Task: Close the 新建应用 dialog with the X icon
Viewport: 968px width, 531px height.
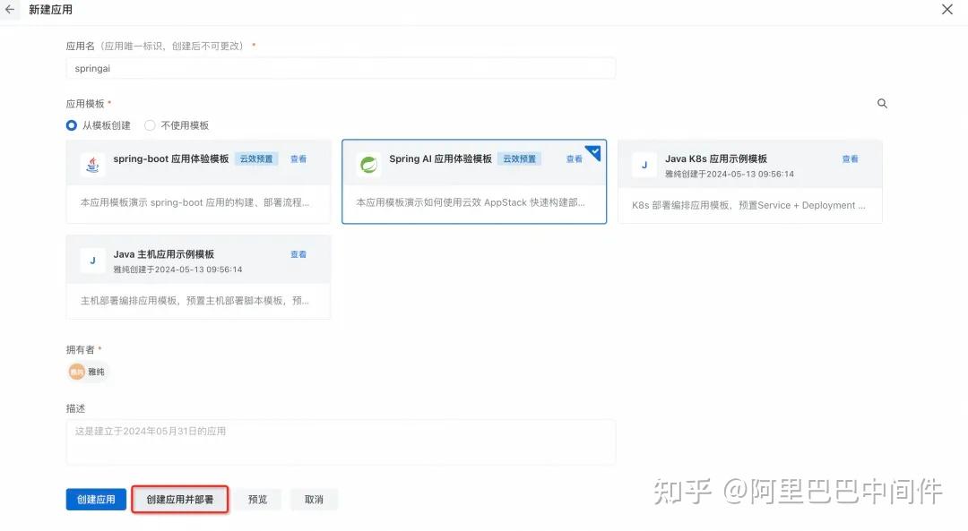Action: coord(947,9)
